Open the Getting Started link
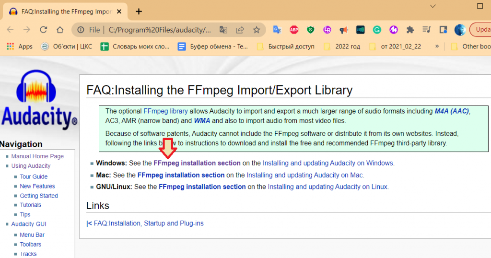This screenshot has width=491, height=258. [x=39, y=196]
